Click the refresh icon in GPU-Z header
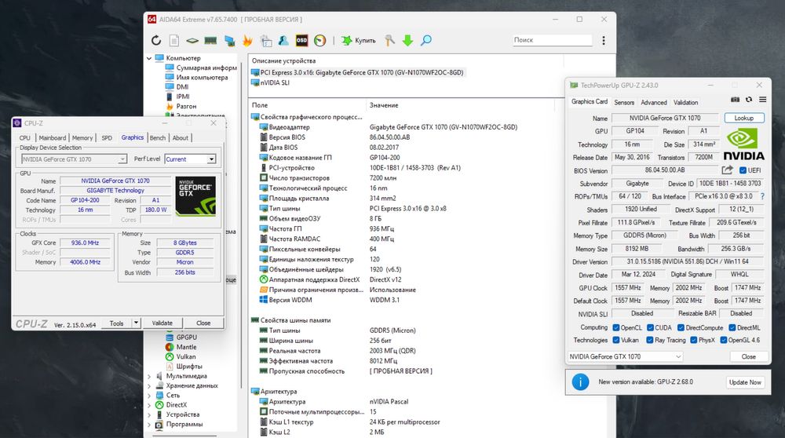 (749, 100)
